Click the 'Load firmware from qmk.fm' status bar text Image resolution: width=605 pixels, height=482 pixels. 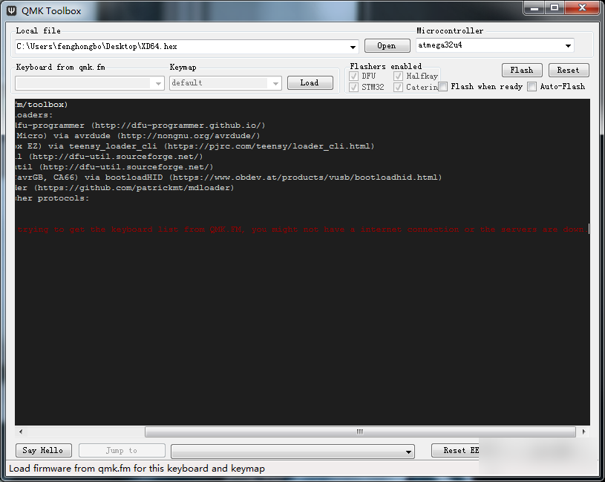[137, 469]
